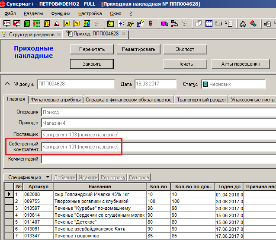The image size is (276, 240).
Task: Click the Годен до column header
Action: (x=229, y=186)
